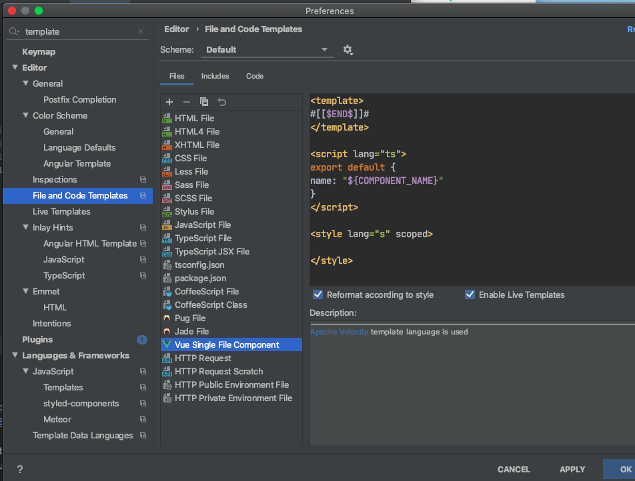Toggle Reformat according to style checkbox
Image resolution: width=635 pixels, height=481 pixels.
point(318,294)
